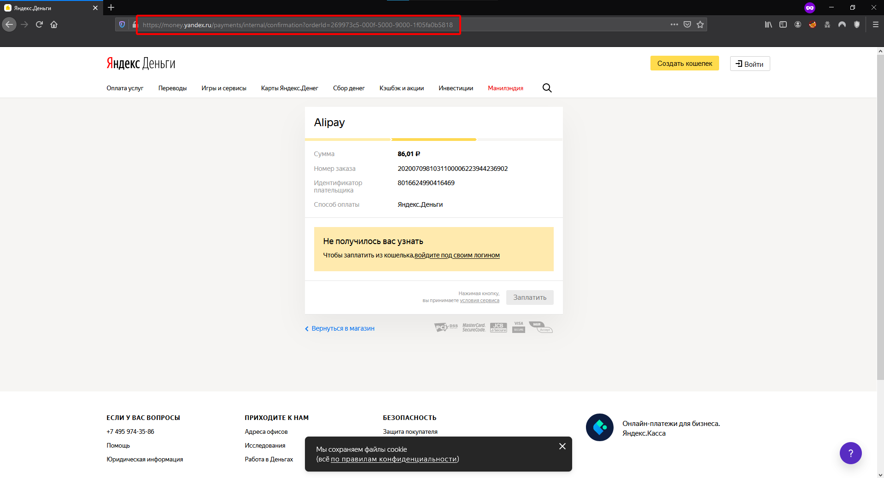Open the footer Помощь link

point(118,445)
